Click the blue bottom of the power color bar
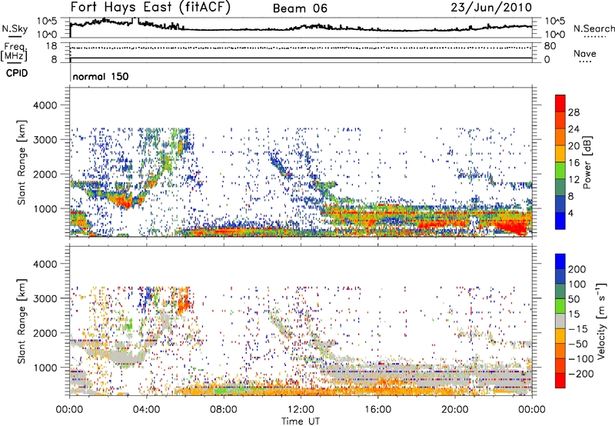 (560, 221)
